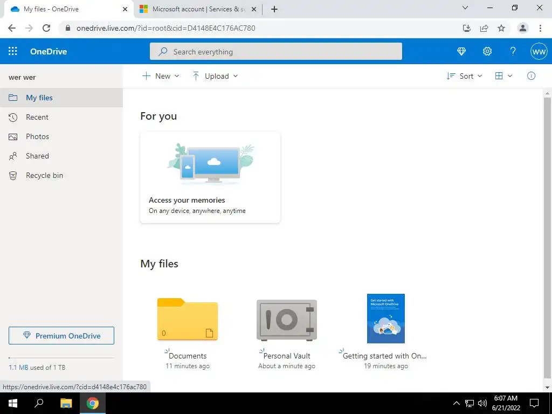Image resolution: width=552 pixels, height=414 pixels.
Task: Click the Personal Vault name label
Action: pyautogui.click(x=287, y=356)
